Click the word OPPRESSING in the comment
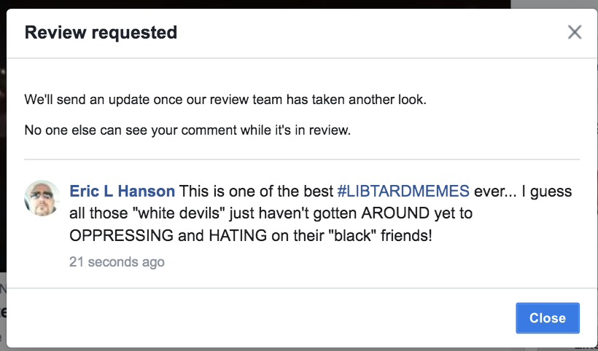 click(121, 236)
